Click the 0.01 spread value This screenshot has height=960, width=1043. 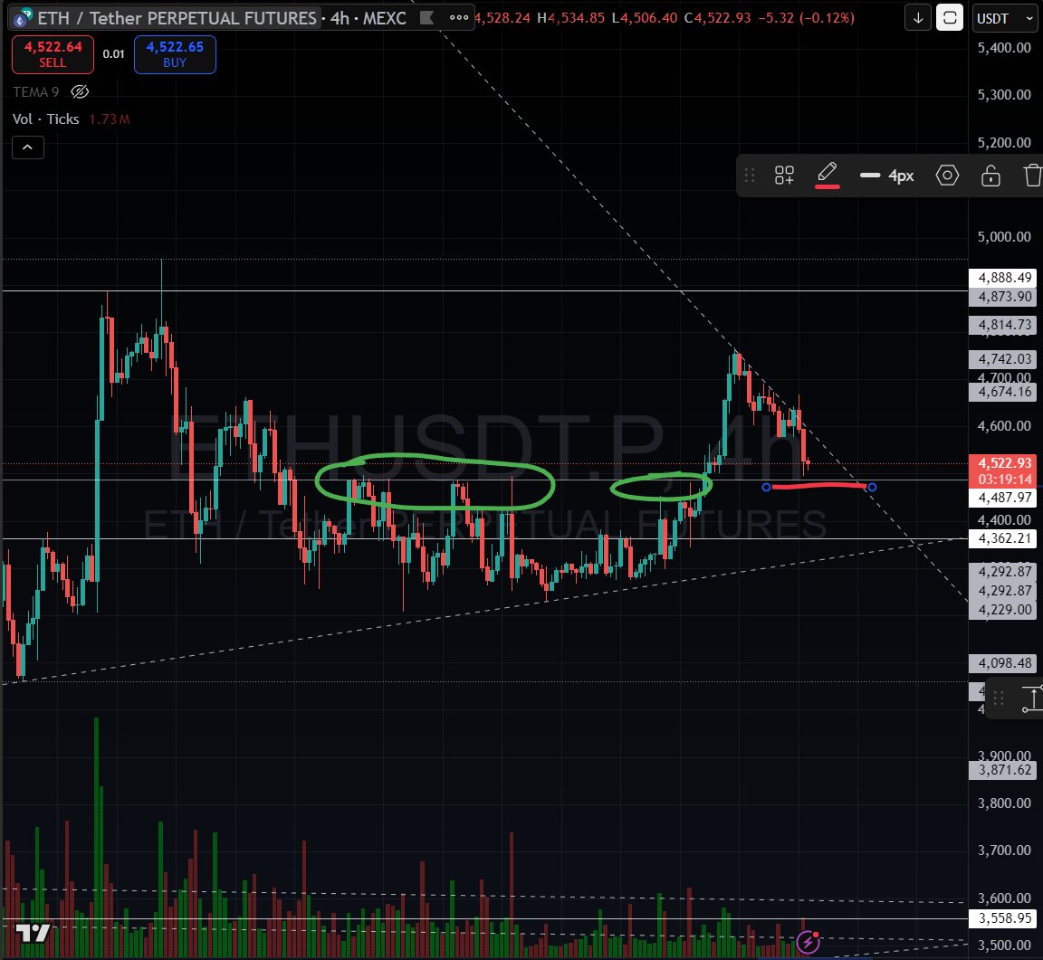tap(114, 54)
